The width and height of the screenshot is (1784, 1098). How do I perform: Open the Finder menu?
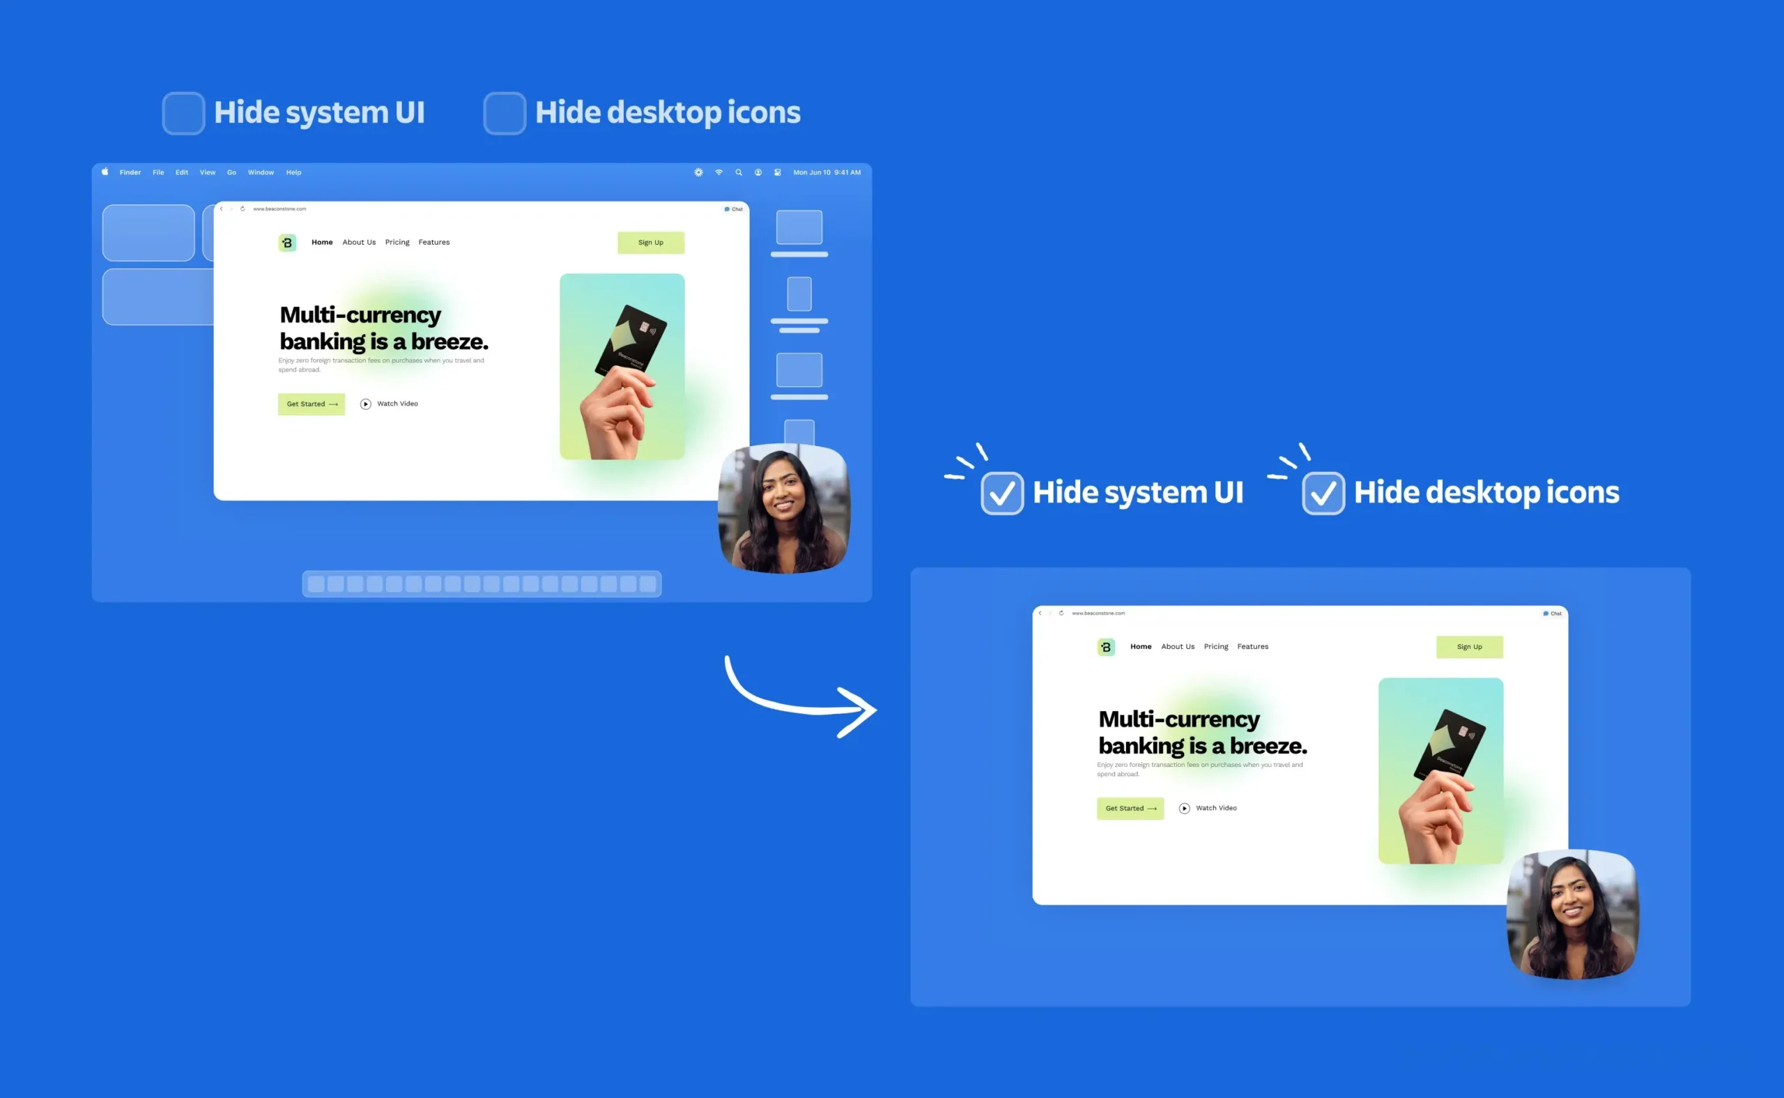130,172
